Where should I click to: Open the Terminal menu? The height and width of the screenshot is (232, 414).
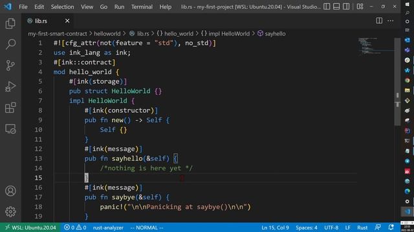(142, 7)
